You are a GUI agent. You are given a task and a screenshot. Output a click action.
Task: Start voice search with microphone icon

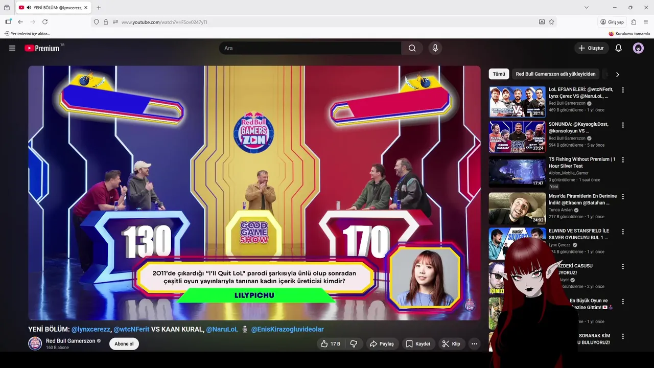coord(435,48)
